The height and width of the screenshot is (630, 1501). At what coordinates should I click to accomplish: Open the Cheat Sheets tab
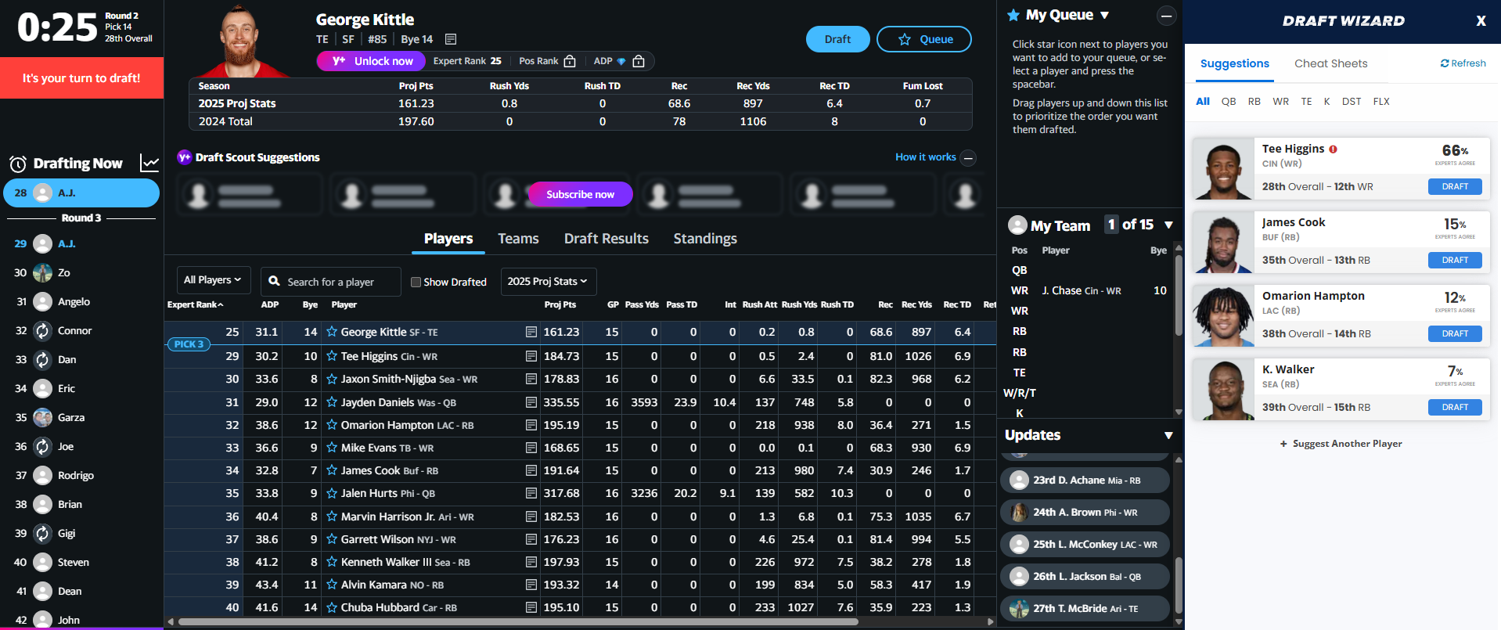[1330, 63]
